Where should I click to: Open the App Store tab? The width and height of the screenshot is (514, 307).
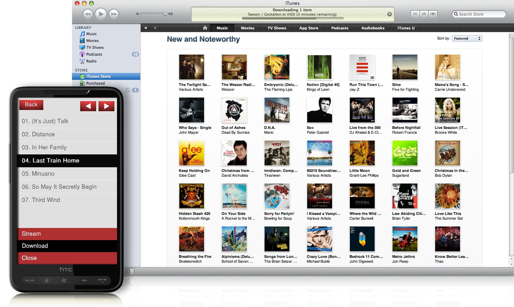point(309,28)
